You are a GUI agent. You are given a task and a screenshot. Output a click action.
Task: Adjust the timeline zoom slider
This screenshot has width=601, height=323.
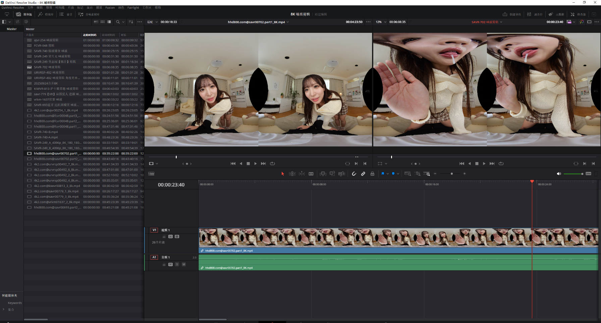[452, 174]
